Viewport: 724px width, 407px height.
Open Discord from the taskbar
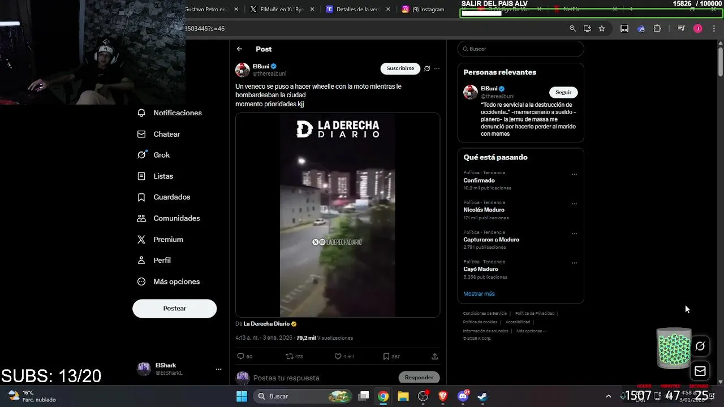click(x=463, y=396)
